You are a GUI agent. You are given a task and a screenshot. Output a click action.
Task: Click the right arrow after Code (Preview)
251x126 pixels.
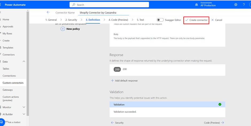point(222,123)
